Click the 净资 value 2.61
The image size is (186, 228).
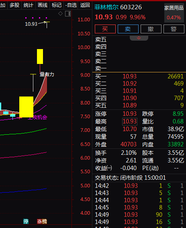[x=131, y=160]
